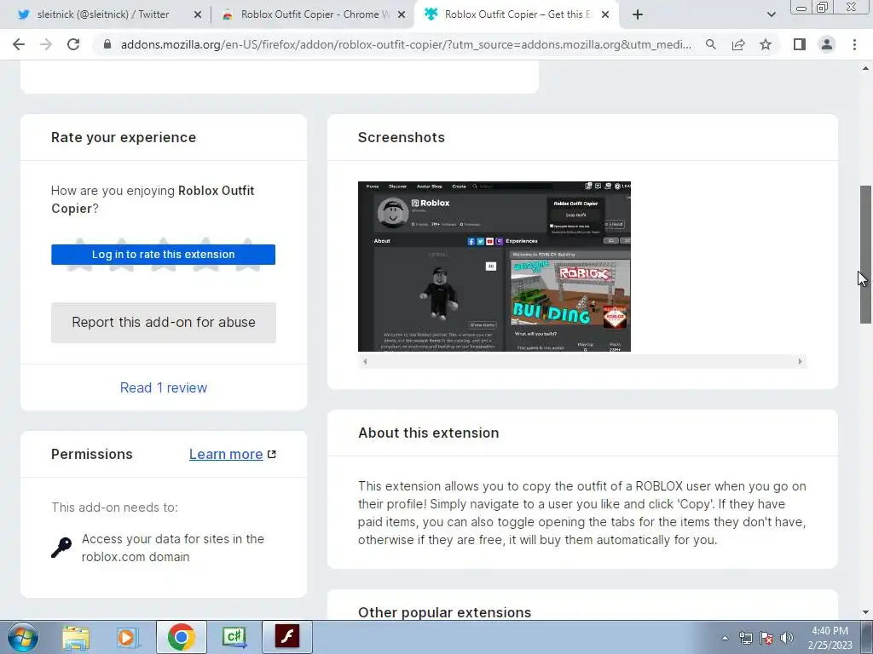
Task: Click the volume speaker tray icon
Action: [787, 638]
